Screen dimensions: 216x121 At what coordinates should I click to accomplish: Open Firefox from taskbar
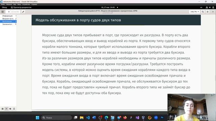coord(125,118)
